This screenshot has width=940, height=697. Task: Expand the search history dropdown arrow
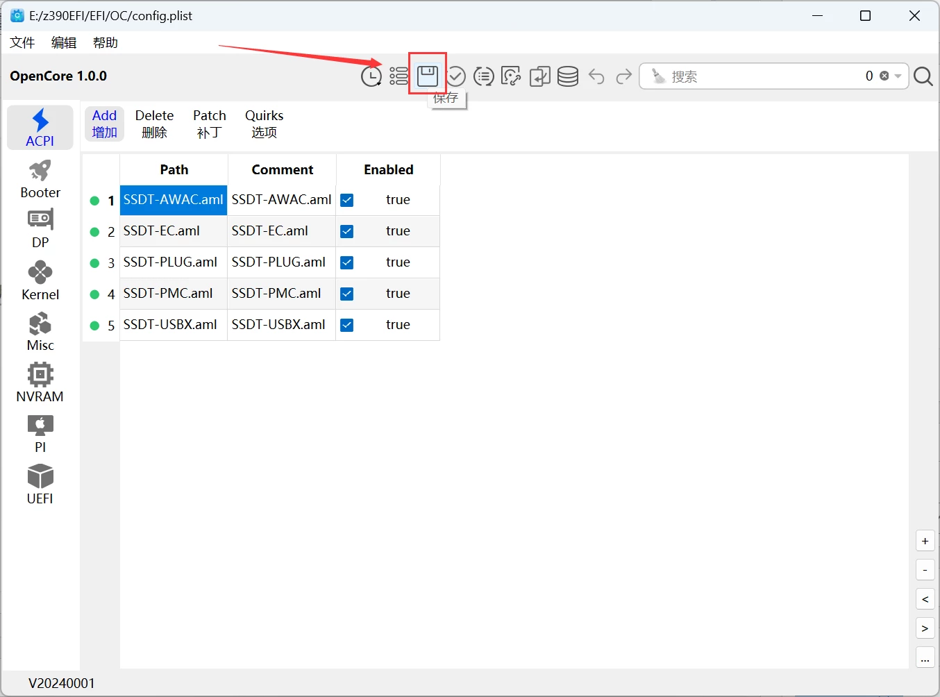point(898,76)
